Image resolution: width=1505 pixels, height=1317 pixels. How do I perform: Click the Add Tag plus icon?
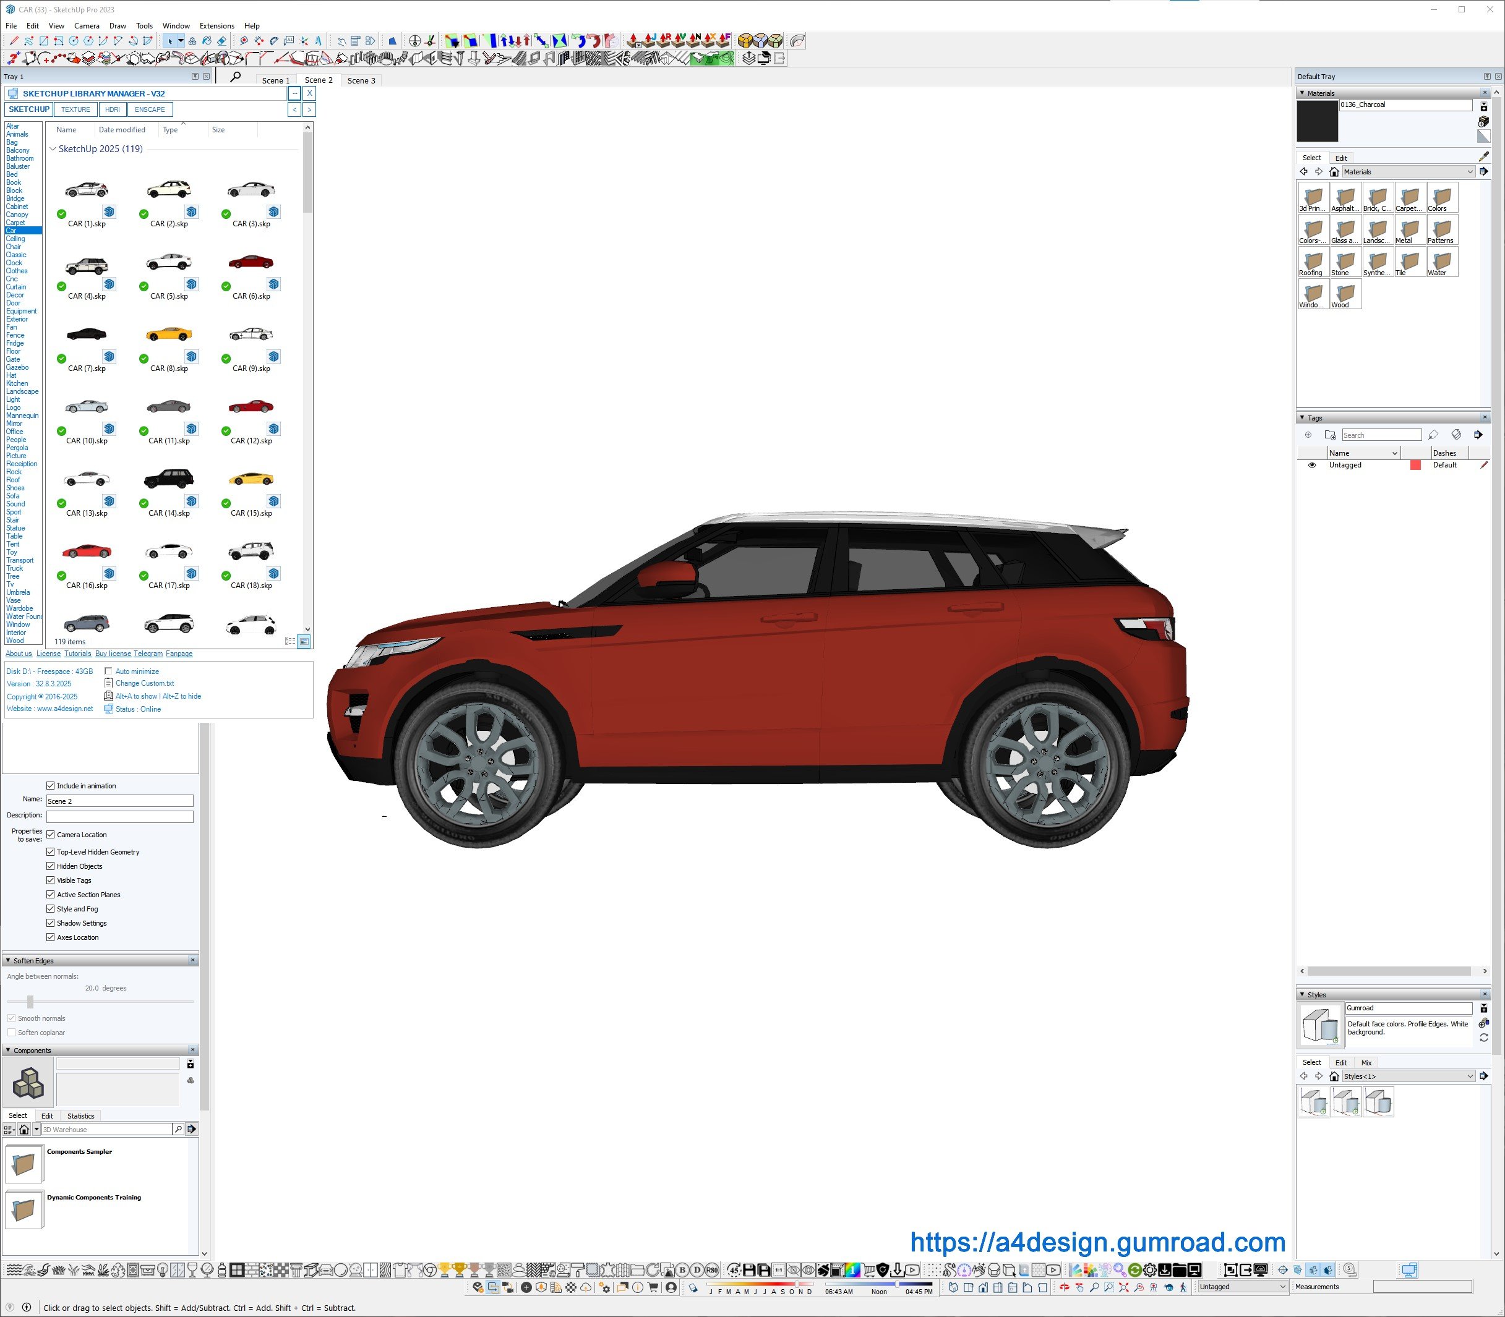[x=1308, y=435]
